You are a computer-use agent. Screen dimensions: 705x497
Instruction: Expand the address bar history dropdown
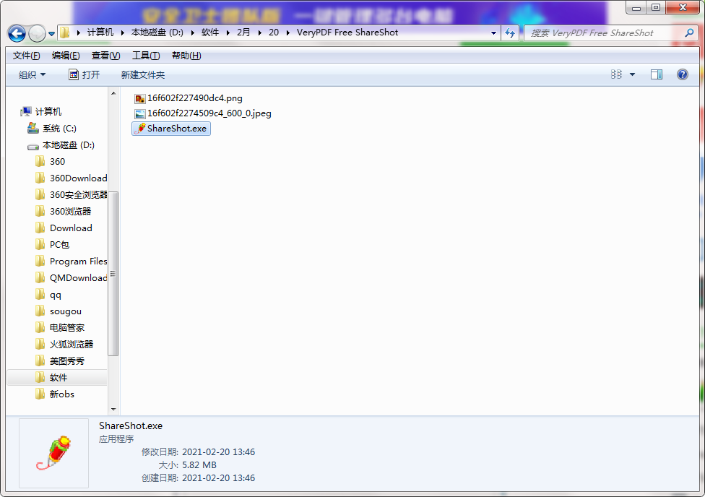[493, 33]
